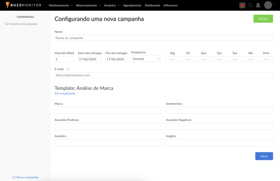Viewport: 280px width, 181px height.
Task: Click the plus icon for Nova campanha
Action: coord(14,177)
